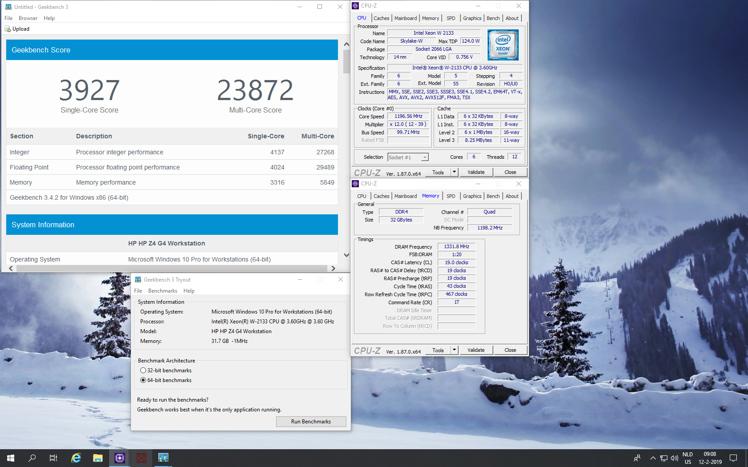The width and height of the screenshot is (748, 467).
Task: Click the Intel Xeon logo in CPU-Z
Action: [x=503, y=45]
